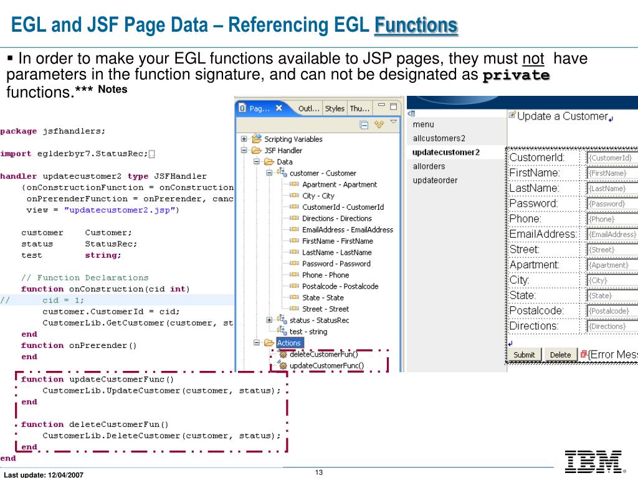
Task: Click the Delete button
Action: pos(560,355)
